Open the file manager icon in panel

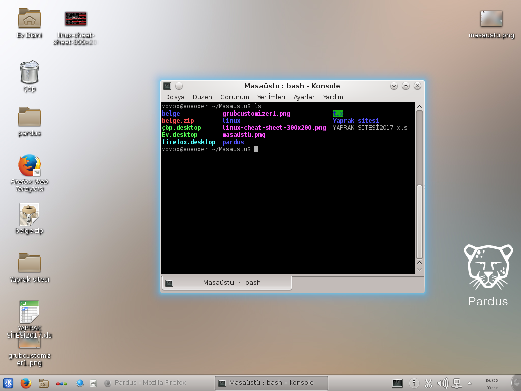(44, 383)
